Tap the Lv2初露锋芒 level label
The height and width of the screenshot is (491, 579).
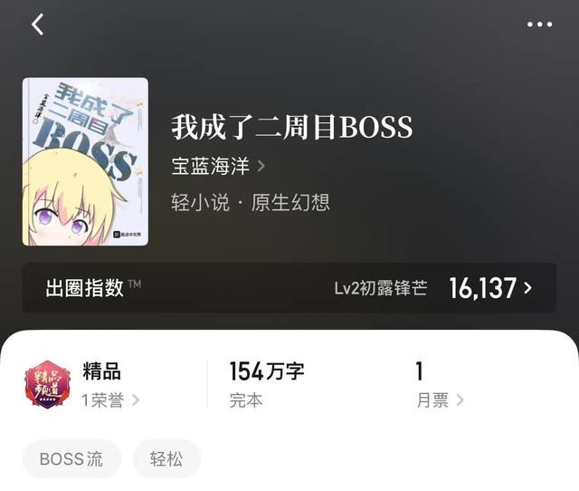(x=381, y=288)
